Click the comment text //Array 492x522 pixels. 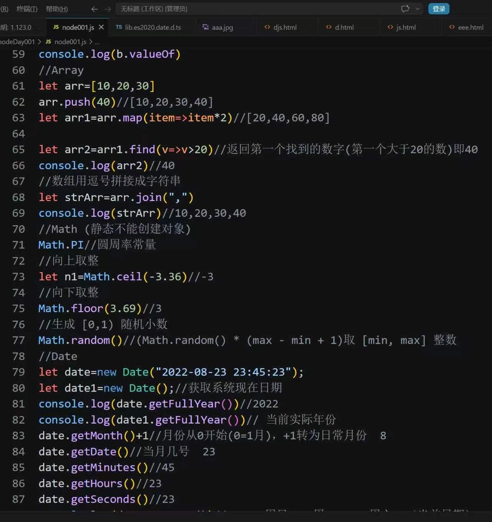point(61,70)
